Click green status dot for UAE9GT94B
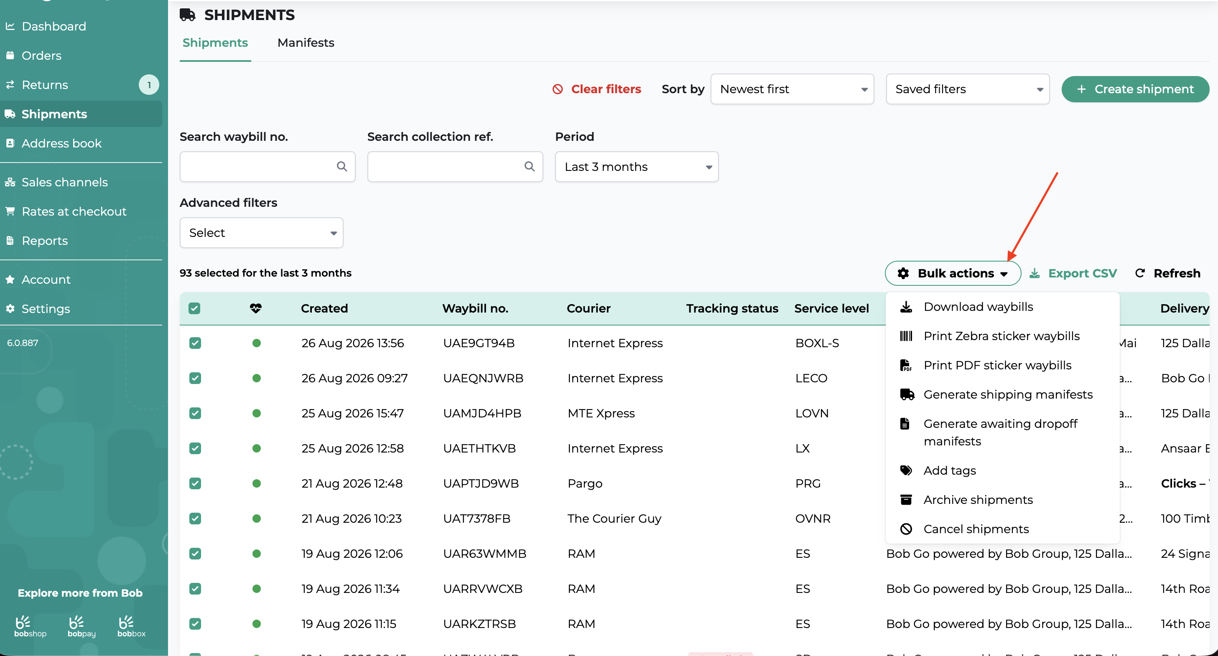Image resolution: width=1218 pixels, height=656 pixels. pyautogui.click(x=257, y=343)
